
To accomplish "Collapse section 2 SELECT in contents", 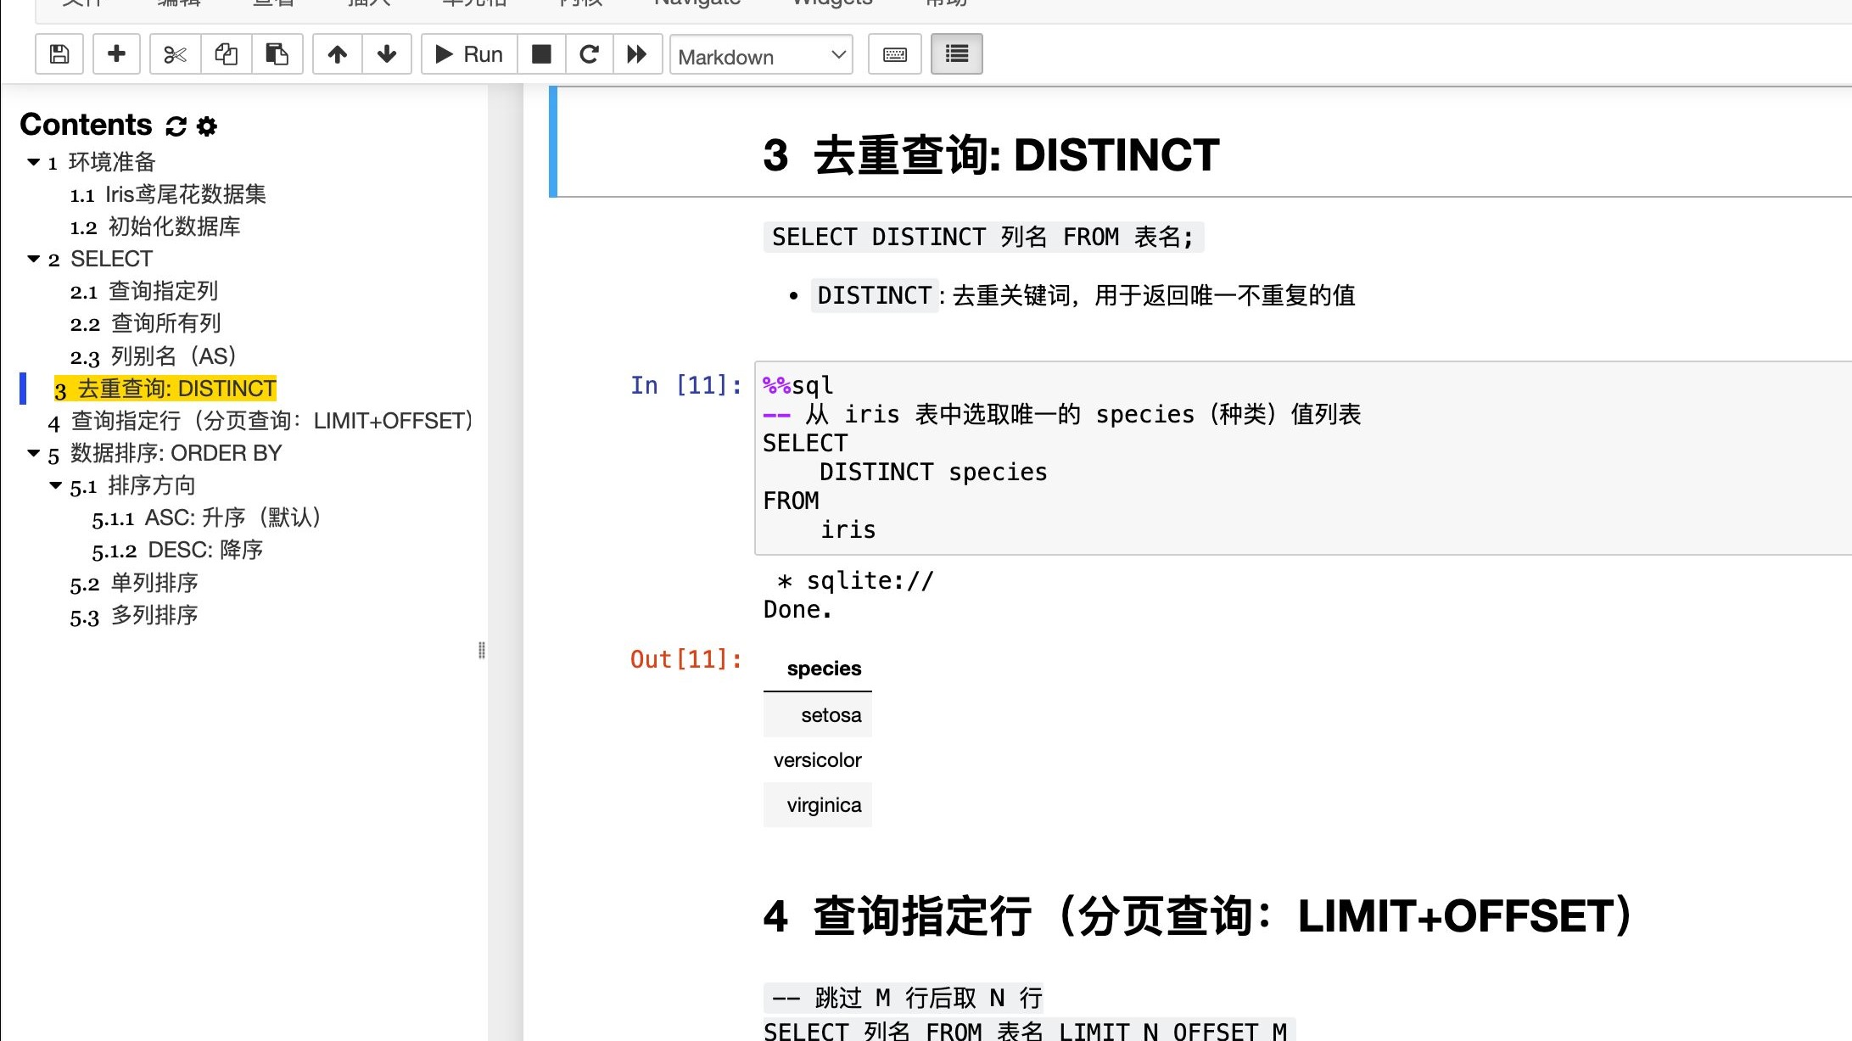I will 34,259.
